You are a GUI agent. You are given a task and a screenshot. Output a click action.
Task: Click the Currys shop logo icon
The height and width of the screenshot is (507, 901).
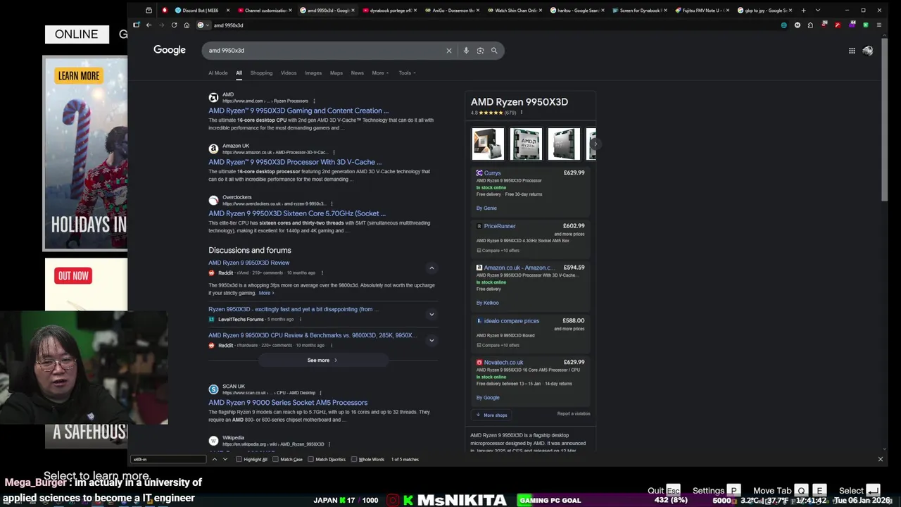[x=479, y=173]
